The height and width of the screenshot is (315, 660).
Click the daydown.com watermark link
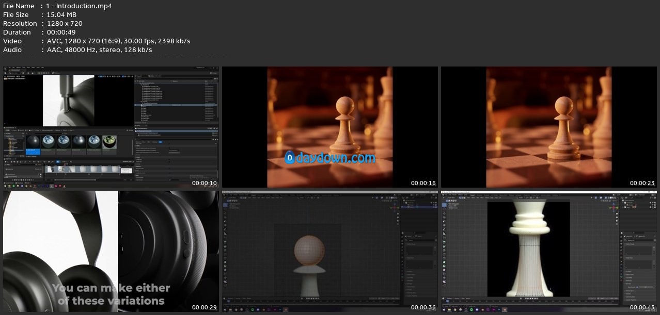tap(330, 157)
